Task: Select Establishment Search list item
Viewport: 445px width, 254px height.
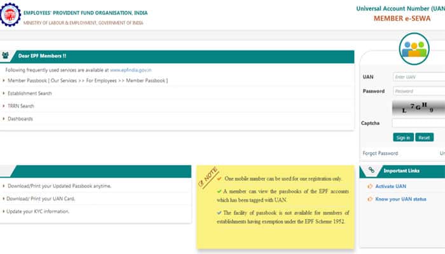Action: point(30,93)
